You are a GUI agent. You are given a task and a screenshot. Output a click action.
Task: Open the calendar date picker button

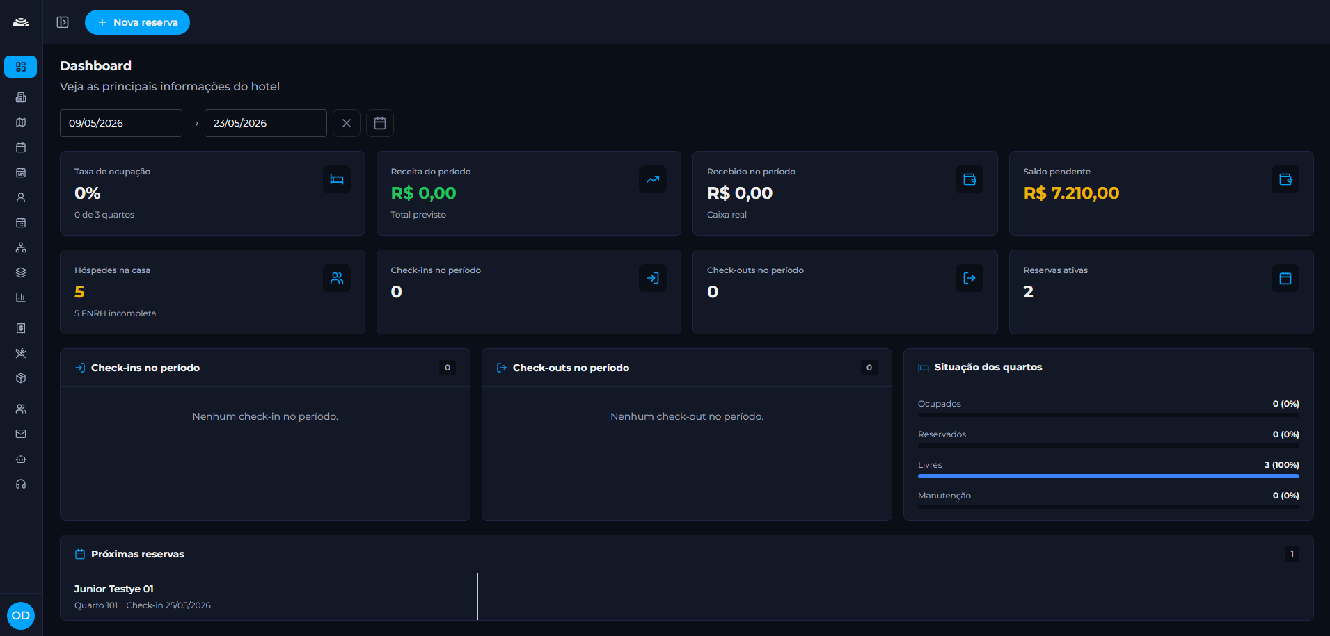click(380, 123)
